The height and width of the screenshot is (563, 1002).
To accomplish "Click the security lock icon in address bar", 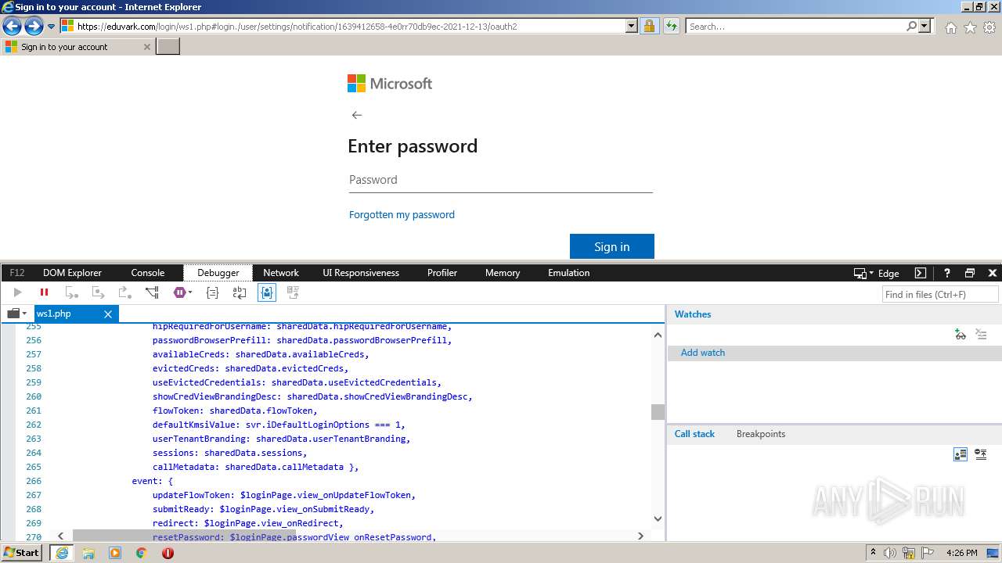I will [x=649, y=26].
